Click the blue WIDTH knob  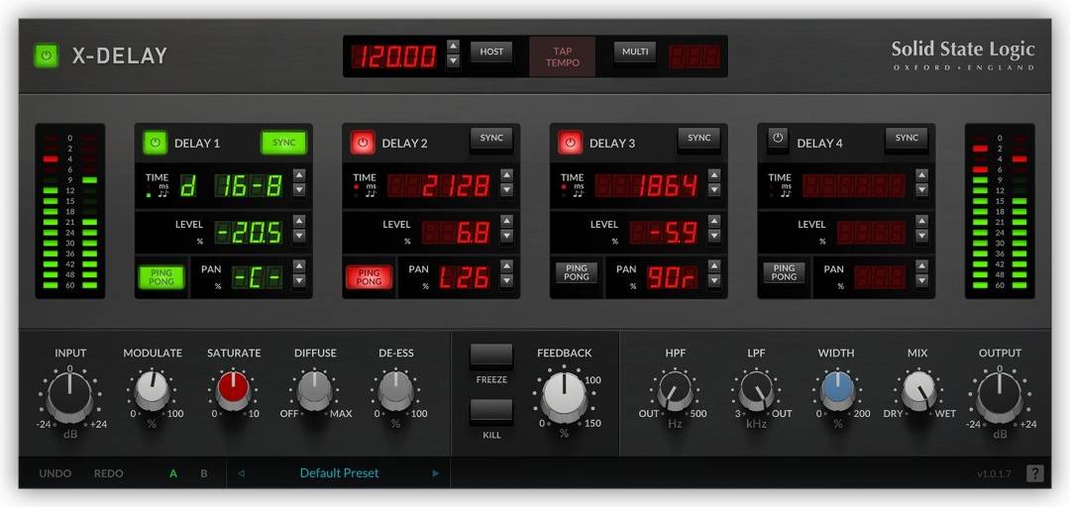[x=837, y=391]
